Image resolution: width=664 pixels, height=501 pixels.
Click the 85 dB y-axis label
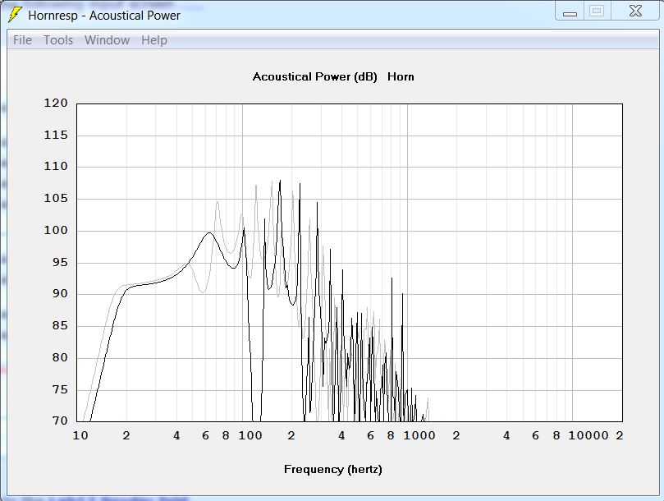(x=60, y=325)
